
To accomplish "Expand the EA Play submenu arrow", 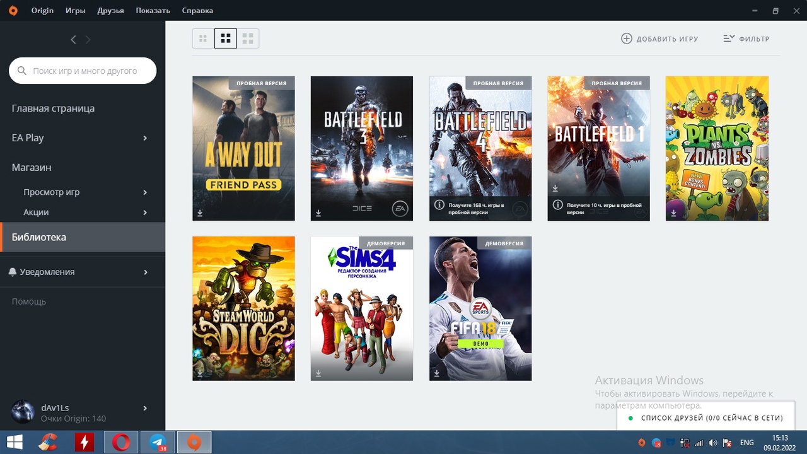I will click(x=145, y=138).
